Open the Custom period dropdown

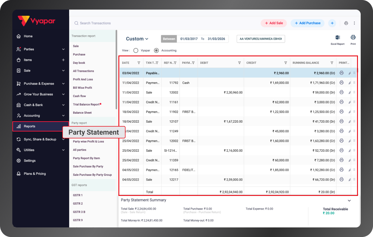point(137,39)
